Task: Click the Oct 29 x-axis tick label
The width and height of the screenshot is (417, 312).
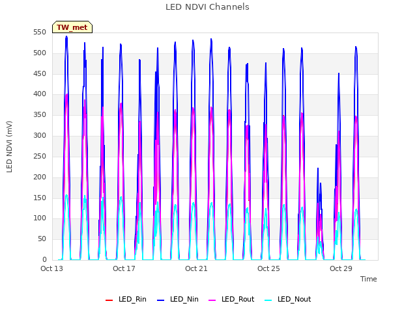Action: (341, 268)
